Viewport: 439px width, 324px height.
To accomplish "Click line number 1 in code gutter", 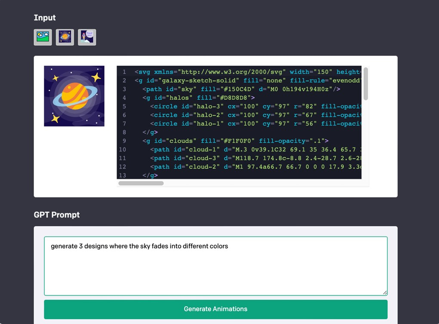I will click(124, 72).
